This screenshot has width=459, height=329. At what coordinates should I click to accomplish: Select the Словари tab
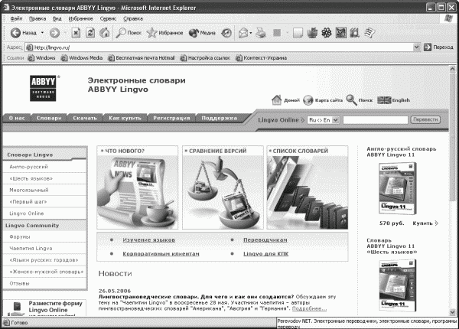click(x=49, y=118)
